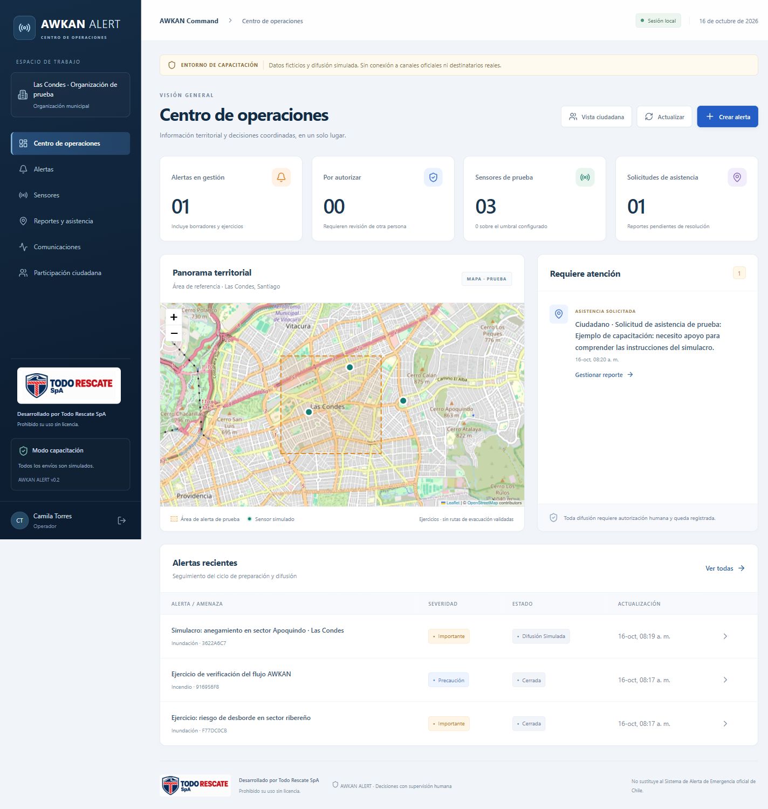Open the Las Condes workspace selector
This screenshot has height=809, width=768.
pos(70,95)
